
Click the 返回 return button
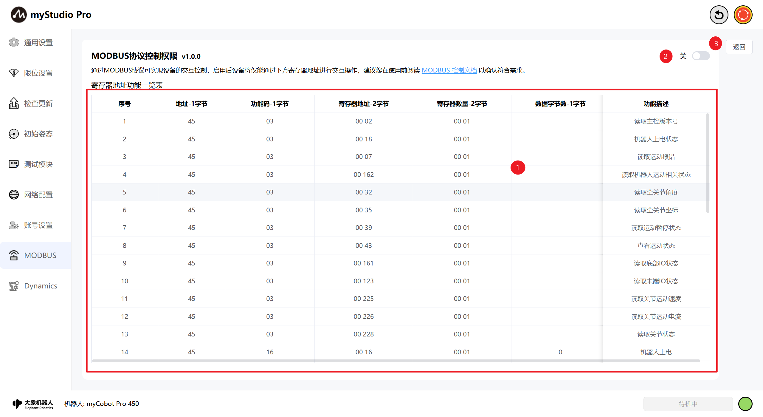pos(739,47)
